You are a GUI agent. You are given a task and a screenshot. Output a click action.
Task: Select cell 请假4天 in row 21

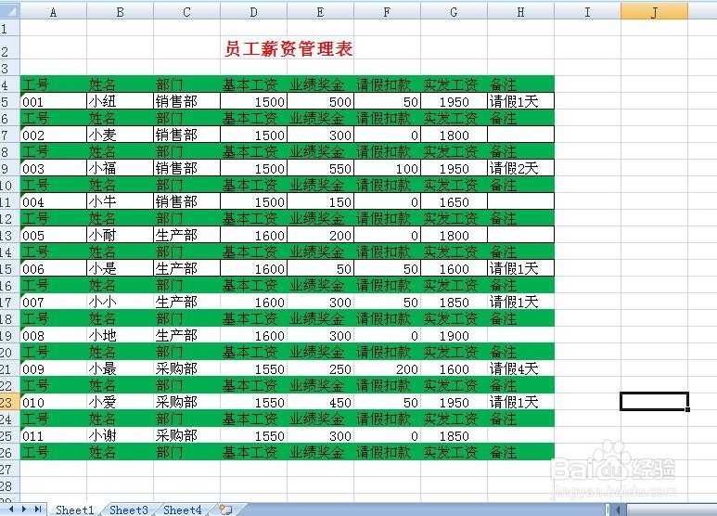coord(521,368)
